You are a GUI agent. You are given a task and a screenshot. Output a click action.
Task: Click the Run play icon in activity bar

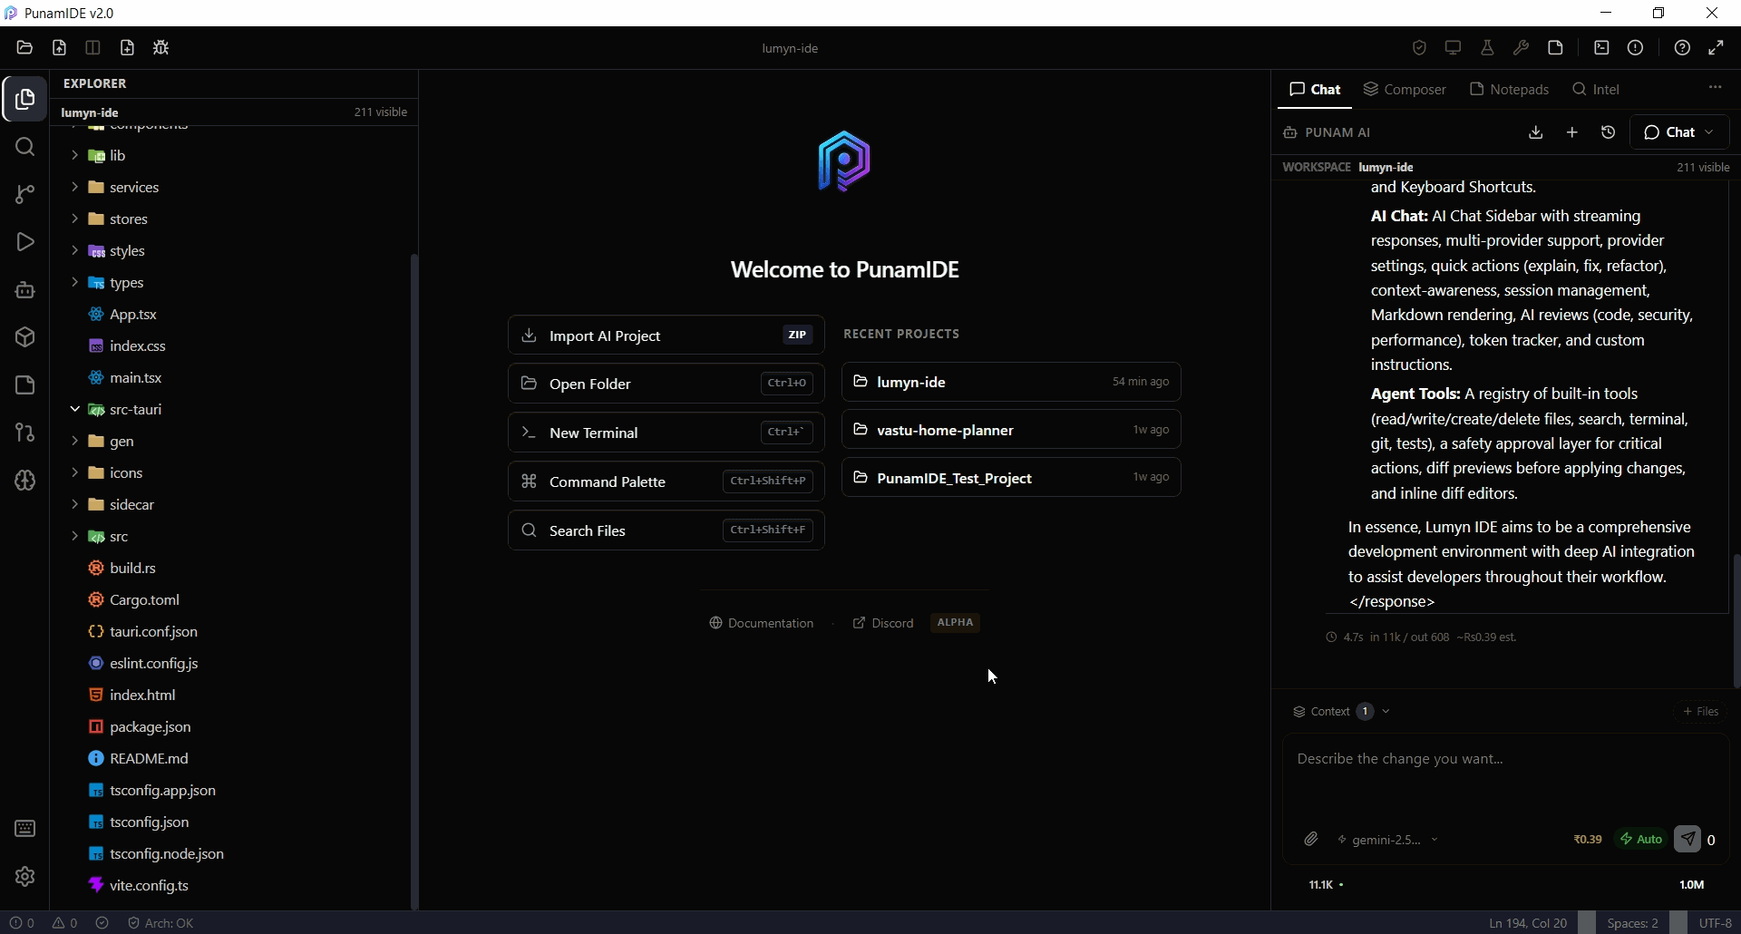pyautogui.click(x=25, y=242)
